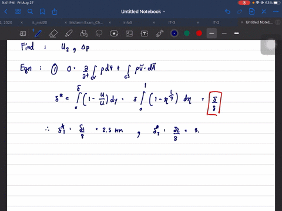Select the thin middle stroke thickness
282x211 pixels.
click(224, 33)
